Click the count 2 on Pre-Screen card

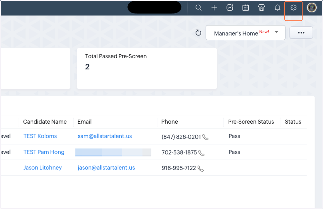coord(87,67)
